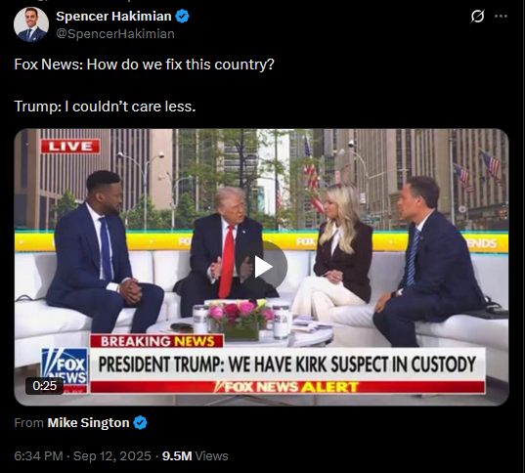This screenshot has width=525, height=473.
Task: Click Spencer Hakimian's profile avatar
Action: pyautogui.click(x=31, y=24)
